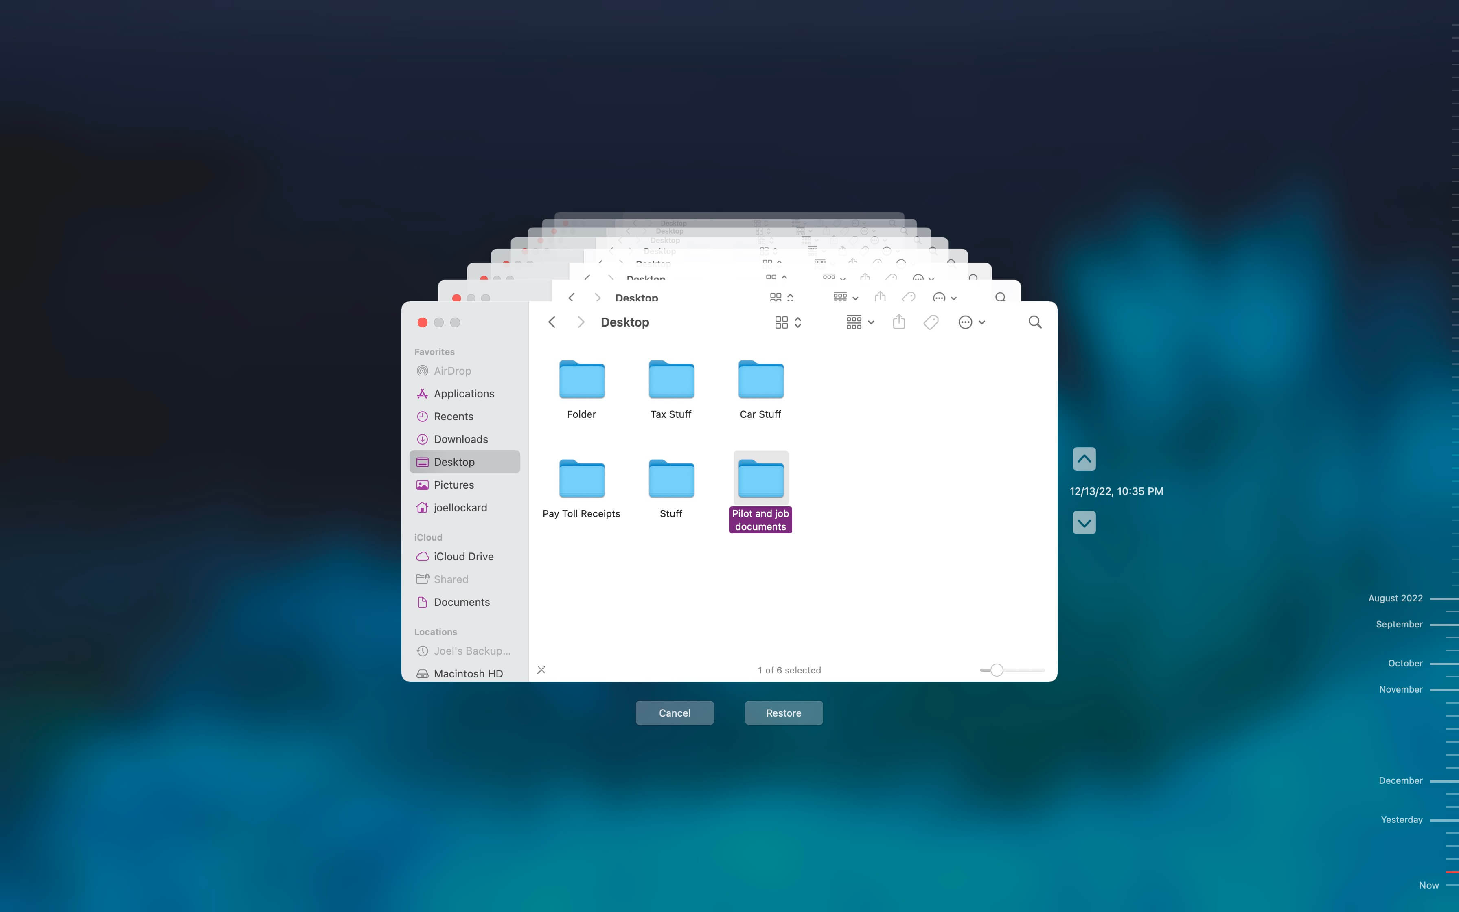Click the up arrow to earlier backup
The height and width of the screenshot is (912, 1459).
tap(1084, 459)
